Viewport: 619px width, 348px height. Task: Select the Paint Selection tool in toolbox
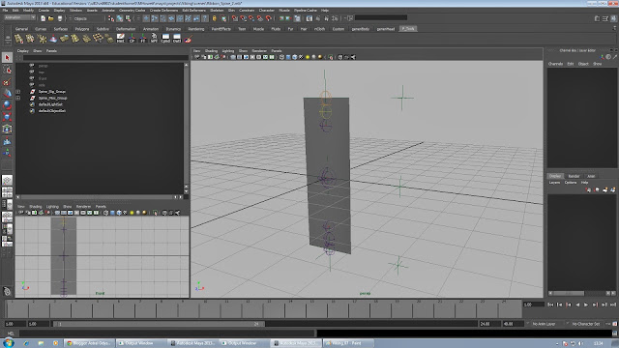(7, 82)
